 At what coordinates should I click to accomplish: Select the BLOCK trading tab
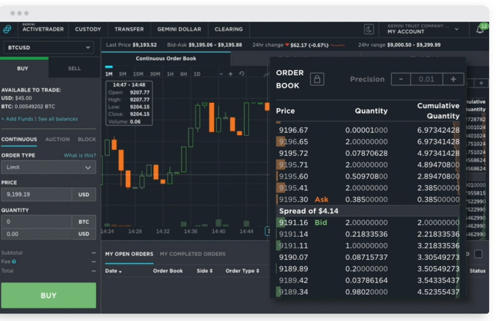tap(87, 139)
